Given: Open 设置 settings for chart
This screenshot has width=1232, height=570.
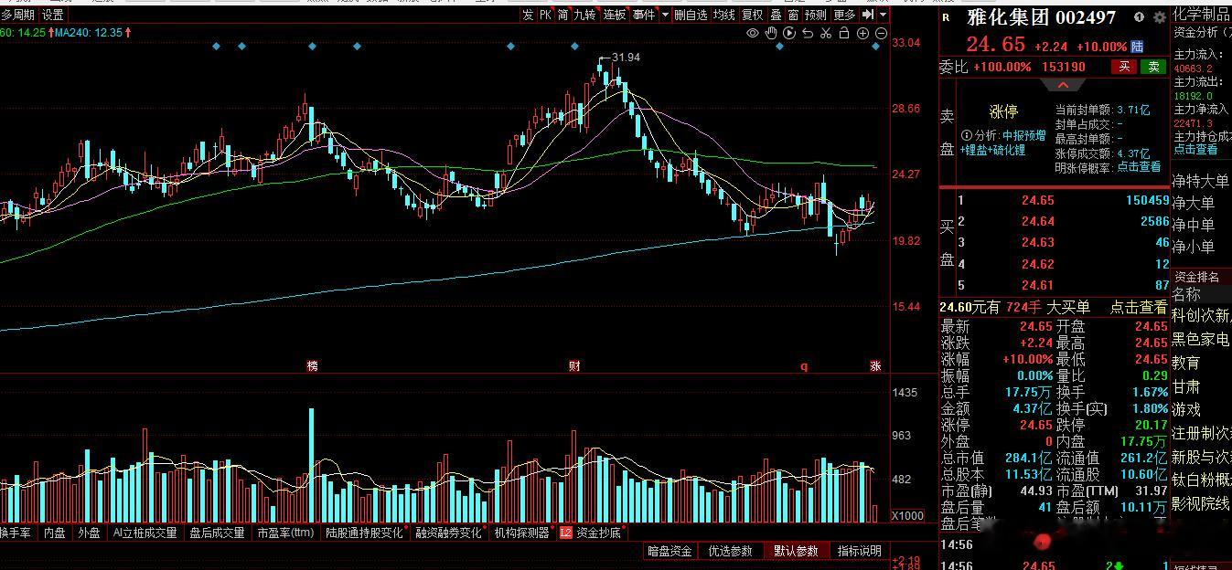Looking at the screenshot, I should [53, 15].
